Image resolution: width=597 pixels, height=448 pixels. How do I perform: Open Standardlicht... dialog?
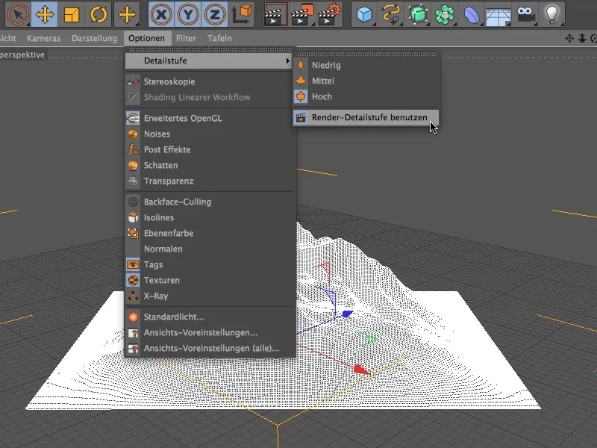pos(209,317)
